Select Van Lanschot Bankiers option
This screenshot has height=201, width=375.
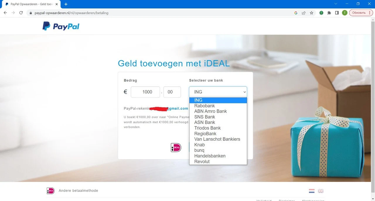pyautogui.click(x=218, y=139)
